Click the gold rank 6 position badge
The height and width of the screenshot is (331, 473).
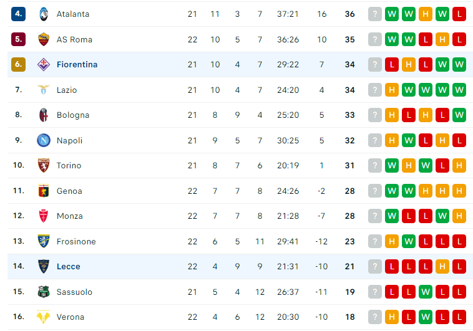(x=18, y=64)
